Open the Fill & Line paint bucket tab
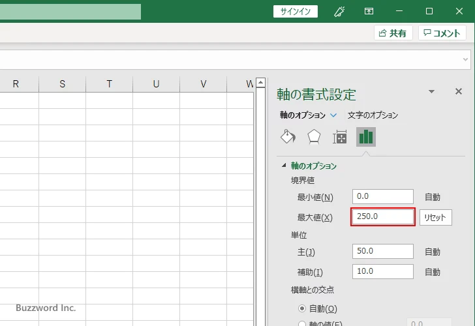The width and height of the screenshot is (475, 326). (288, 136)
